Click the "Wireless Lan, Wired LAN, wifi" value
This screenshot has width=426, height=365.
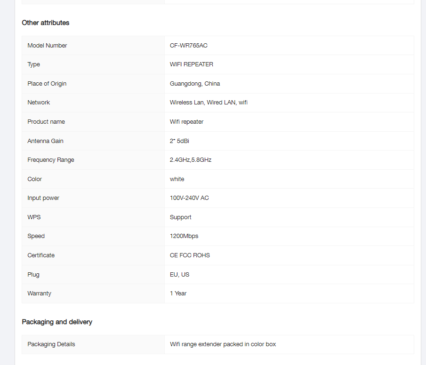click(x=209, y=103)
